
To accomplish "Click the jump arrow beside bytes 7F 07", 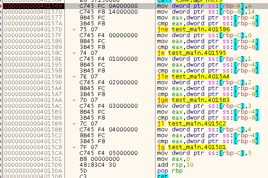I will pos(74,147).
